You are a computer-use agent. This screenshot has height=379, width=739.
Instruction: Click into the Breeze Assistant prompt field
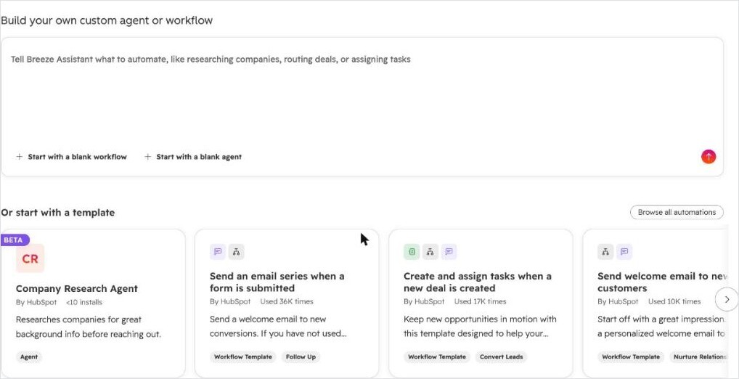click(x=362, y=107)
